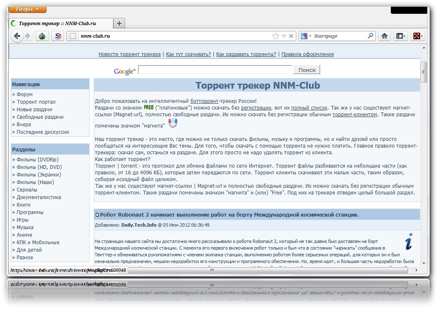Bookmark this page with the star icon
Screen dimensions: 436x309
tap(275, 36)
